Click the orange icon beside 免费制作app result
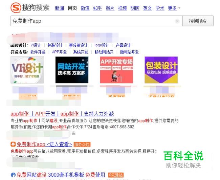 [x=13, y=144]
